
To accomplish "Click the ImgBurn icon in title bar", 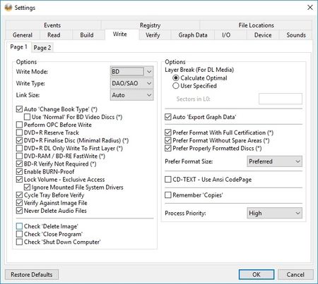I will [x=8, y=8].
